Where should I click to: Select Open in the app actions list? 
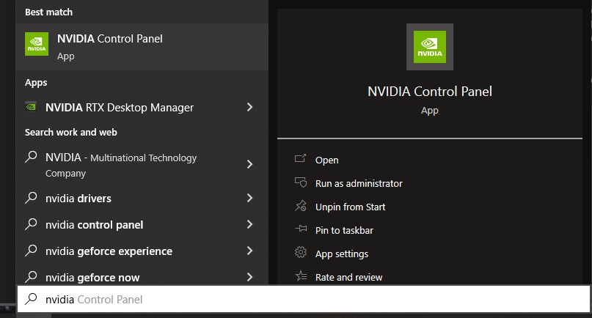tap(326, 160)
